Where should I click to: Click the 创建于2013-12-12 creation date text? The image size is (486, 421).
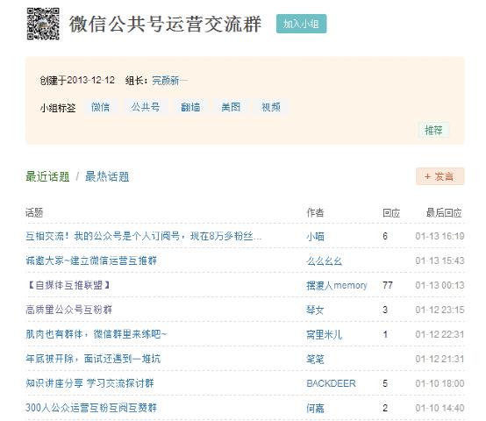point(77,81)
